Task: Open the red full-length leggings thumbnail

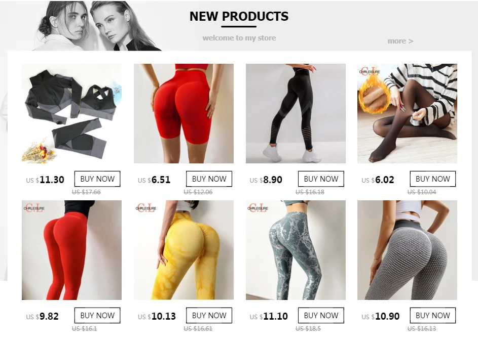Action: (x=71, y=250)
